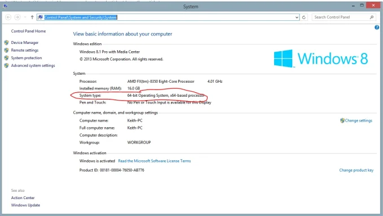Click the 4.01 GHz value

coord(215,82)
